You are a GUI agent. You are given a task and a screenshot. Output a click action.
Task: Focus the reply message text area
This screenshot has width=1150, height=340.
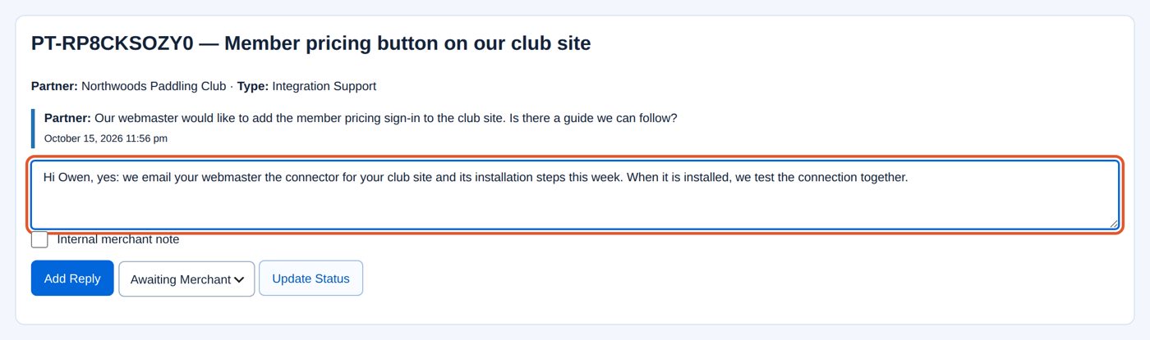coord(575,195)
